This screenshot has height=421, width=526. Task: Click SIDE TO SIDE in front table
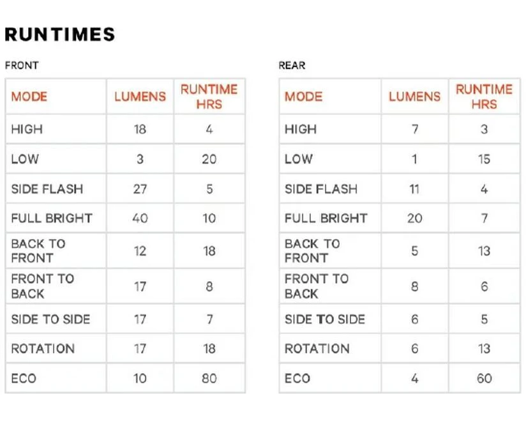[50, 319]
